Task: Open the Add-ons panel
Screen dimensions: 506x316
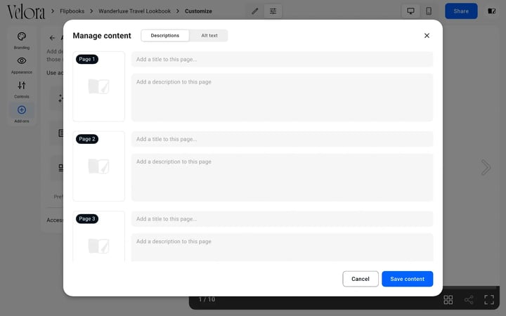Action: tap(22, 114)
